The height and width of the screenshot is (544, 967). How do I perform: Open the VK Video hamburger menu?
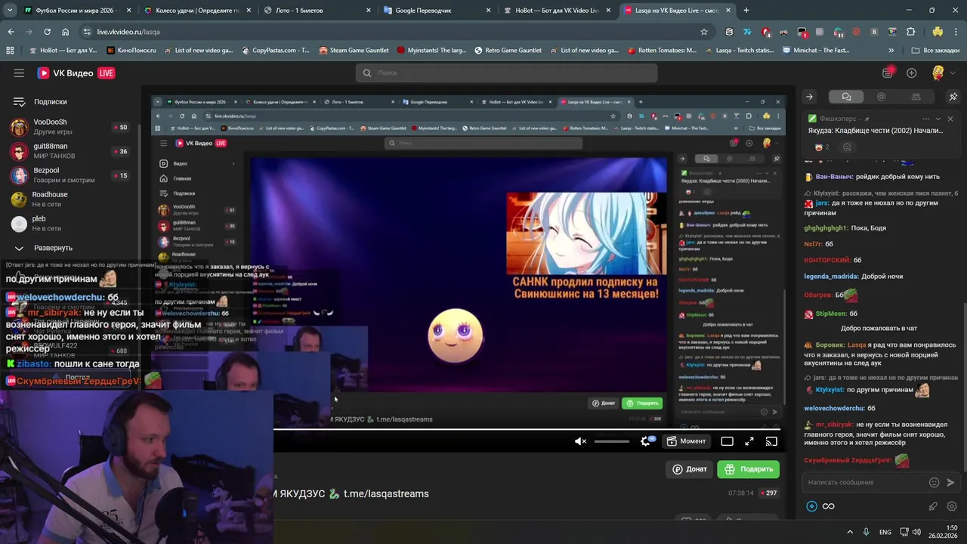[19, 73]
